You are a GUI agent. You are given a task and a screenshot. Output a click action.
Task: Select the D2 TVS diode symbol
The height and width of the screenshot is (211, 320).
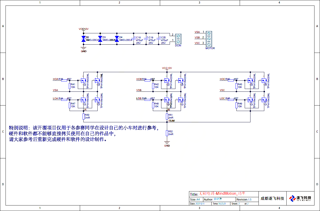[83, 39]
